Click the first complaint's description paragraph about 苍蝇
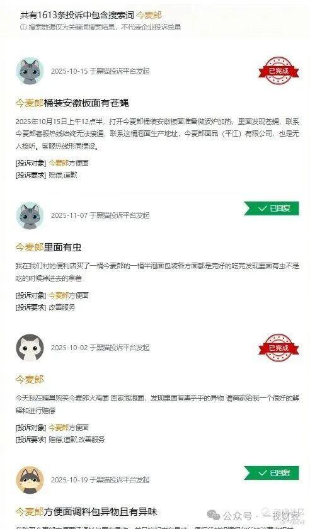Screen dimensions: 310x529 (158, 134)
